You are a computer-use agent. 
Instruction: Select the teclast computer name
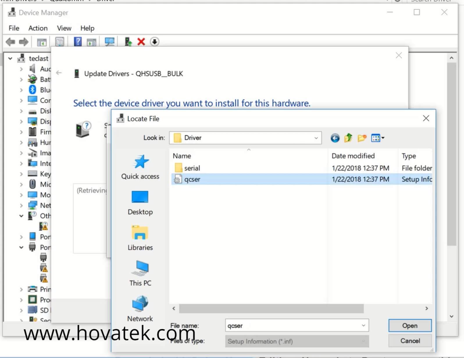click(38, 59)
